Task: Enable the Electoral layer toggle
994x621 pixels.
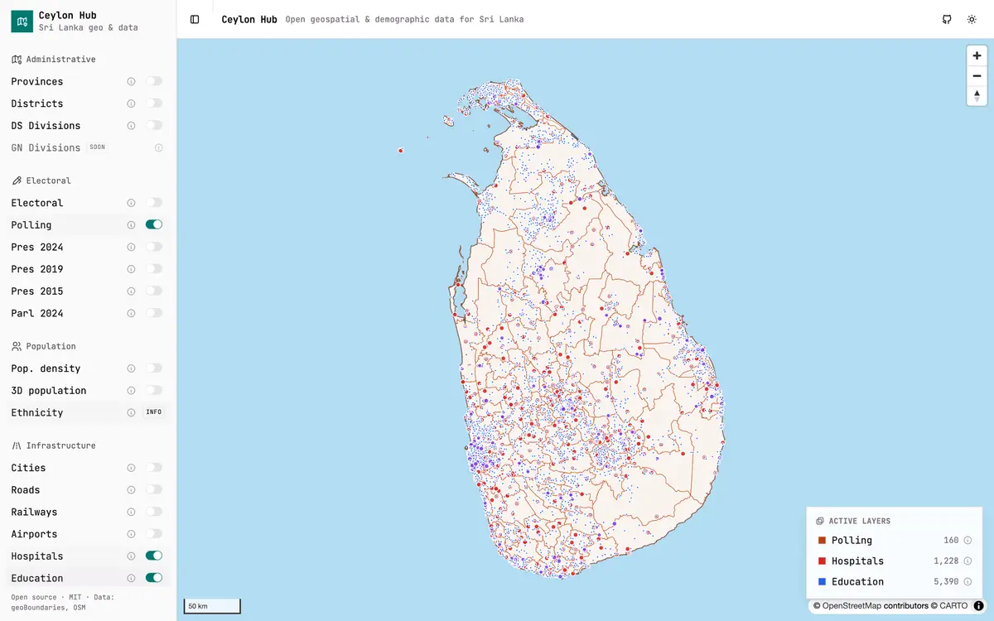Action: coord(154,203)
